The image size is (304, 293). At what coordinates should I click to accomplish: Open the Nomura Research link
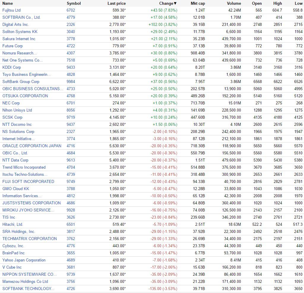pos(19,53)
